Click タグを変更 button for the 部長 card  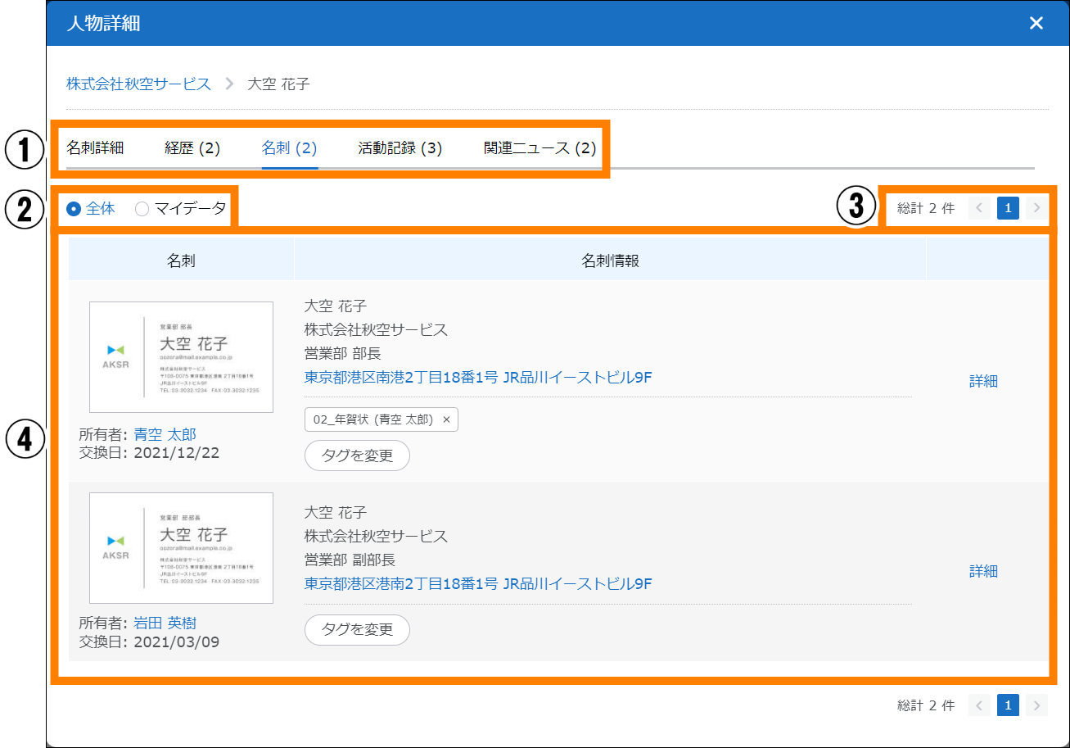[357, 456]
